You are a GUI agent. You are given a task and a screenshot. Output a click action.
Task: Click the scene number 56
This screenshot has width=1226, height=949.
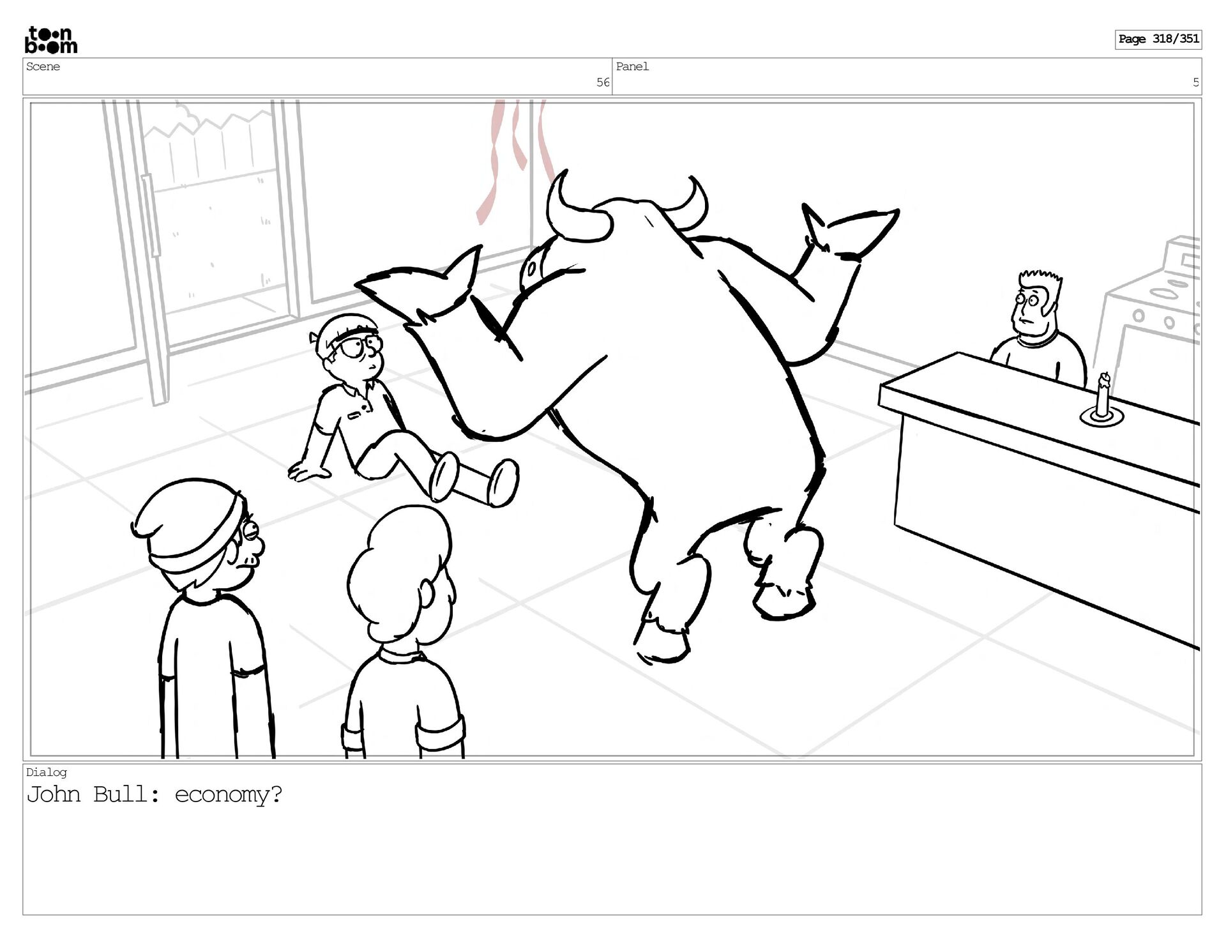tap(602, 82)
